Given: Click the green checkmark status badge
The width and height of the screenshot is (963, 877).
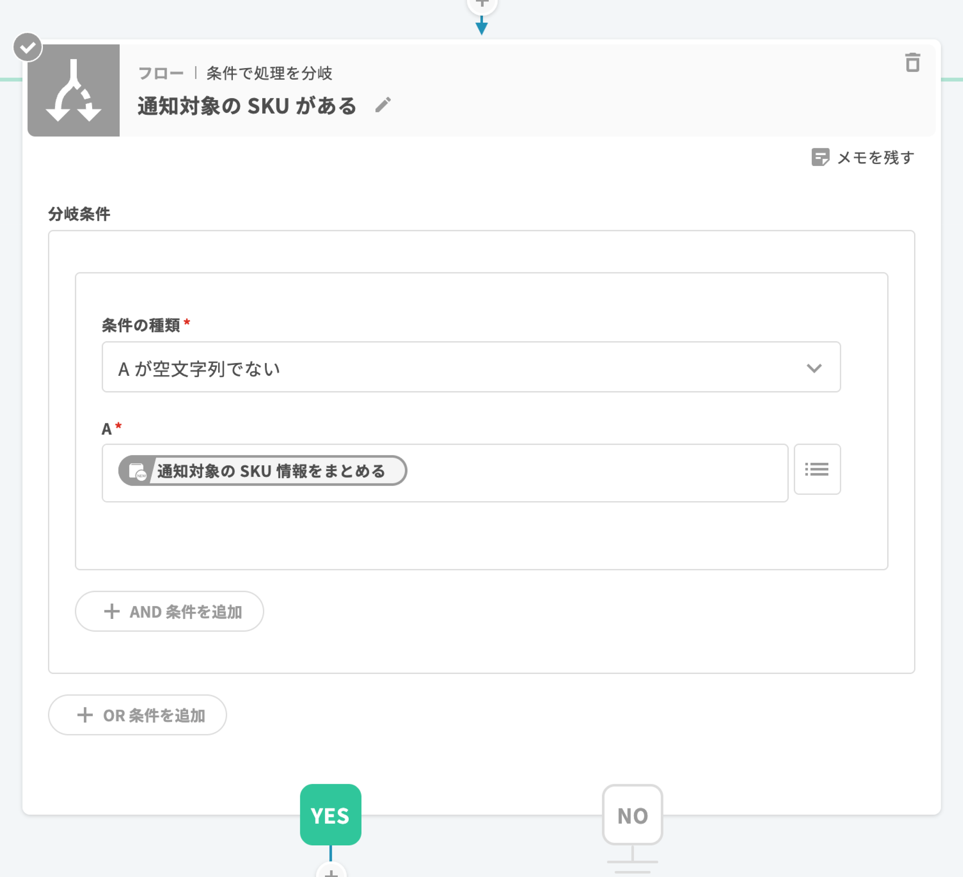Looking at the screenshot, I should point(28,47).
